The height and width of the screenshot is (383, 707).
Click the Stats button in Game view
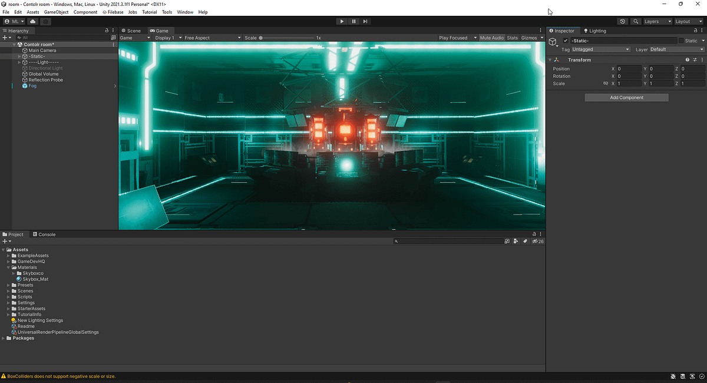513,38
